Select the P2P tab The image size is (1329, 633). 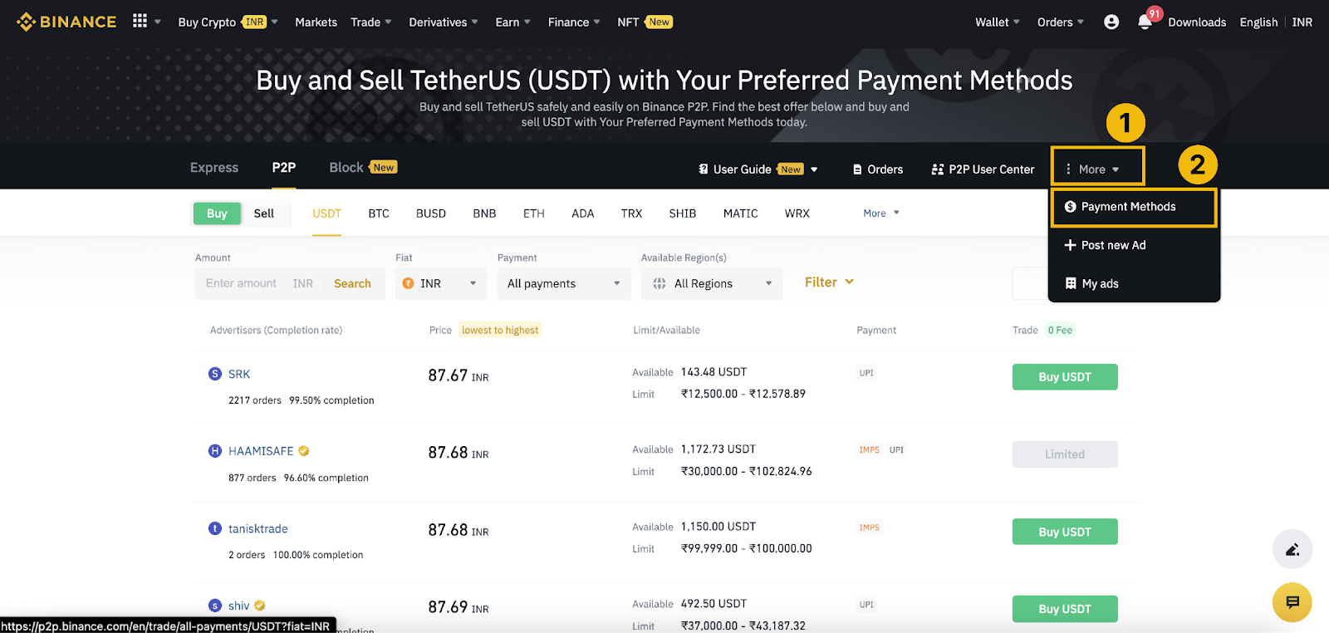point(284,168)
